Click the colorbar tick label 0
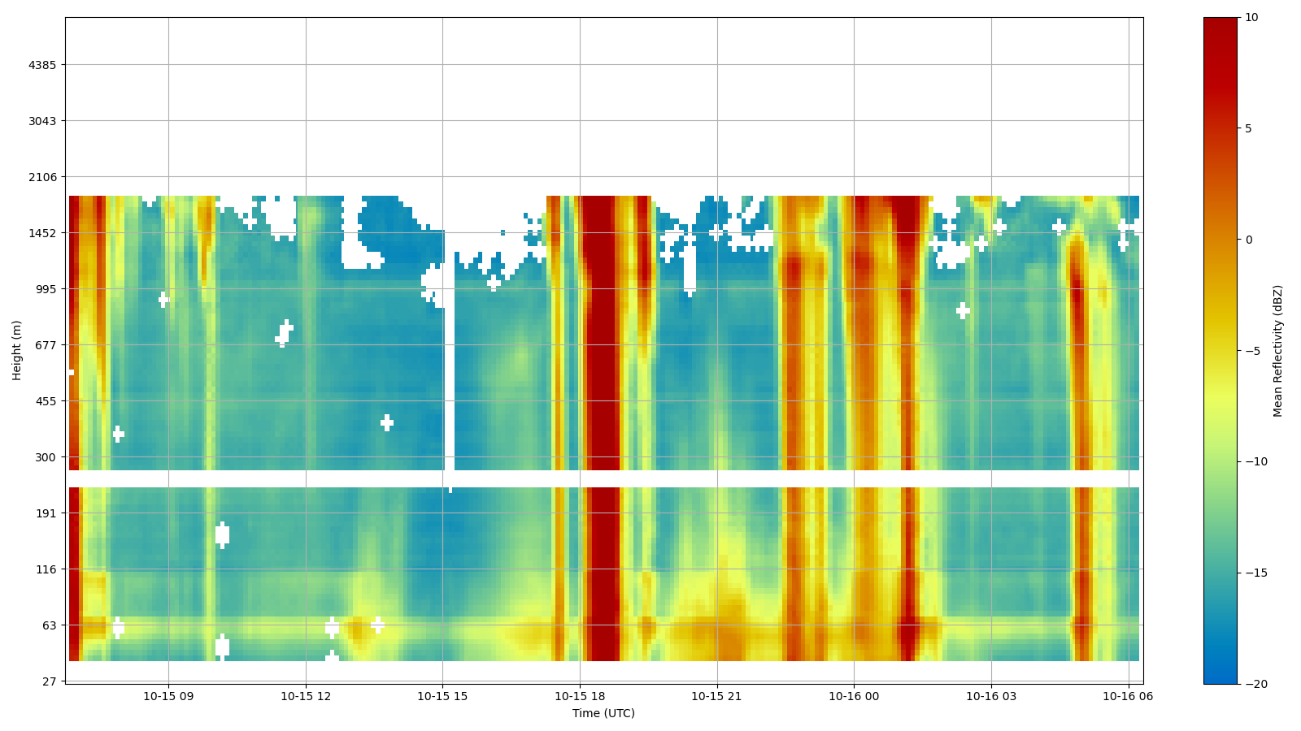This screenshot has width=1301, height=731. (x=1248, y=240)
